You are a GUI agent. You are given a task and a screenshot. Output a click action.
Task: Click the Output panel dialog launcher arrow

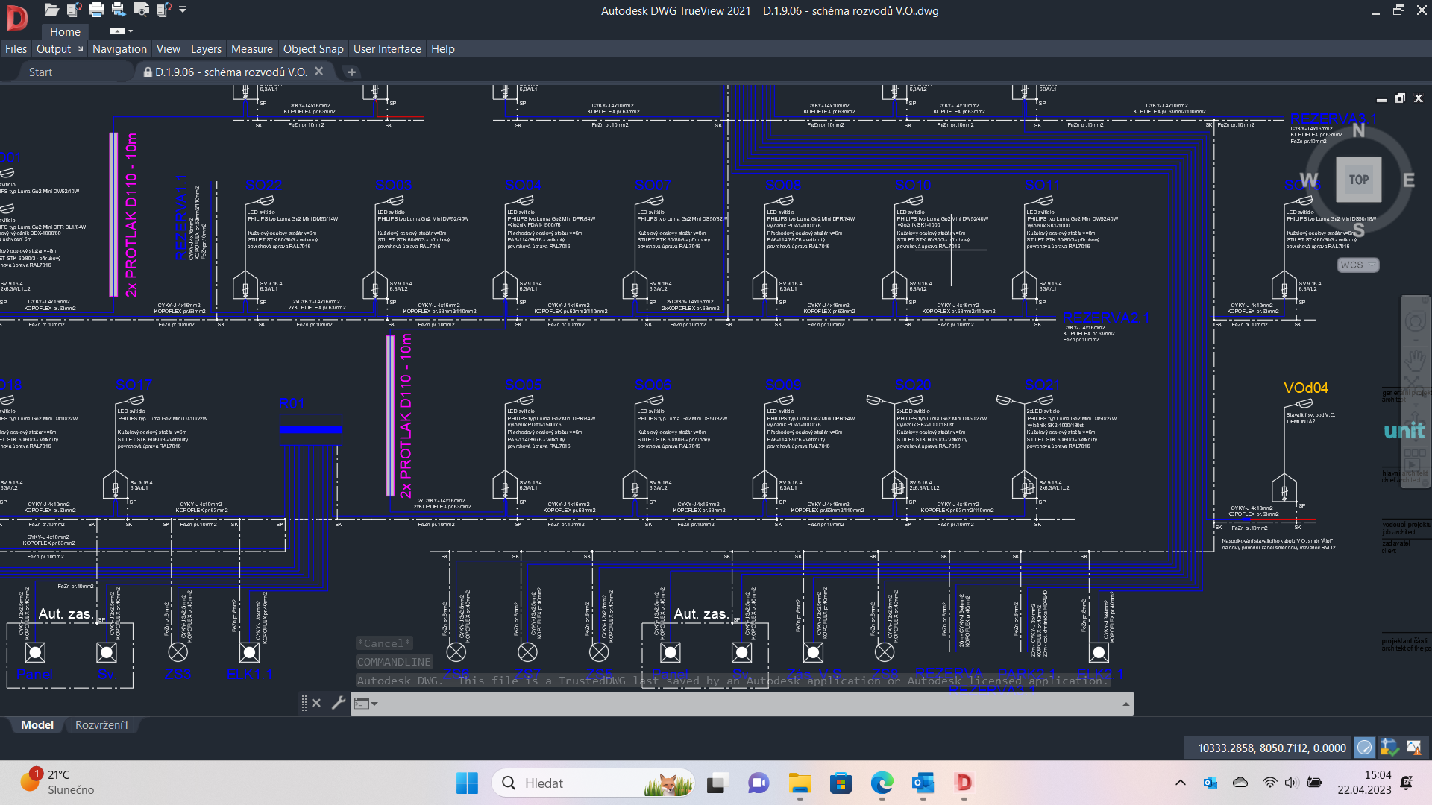pyautogui.click(x=81, y=49)
